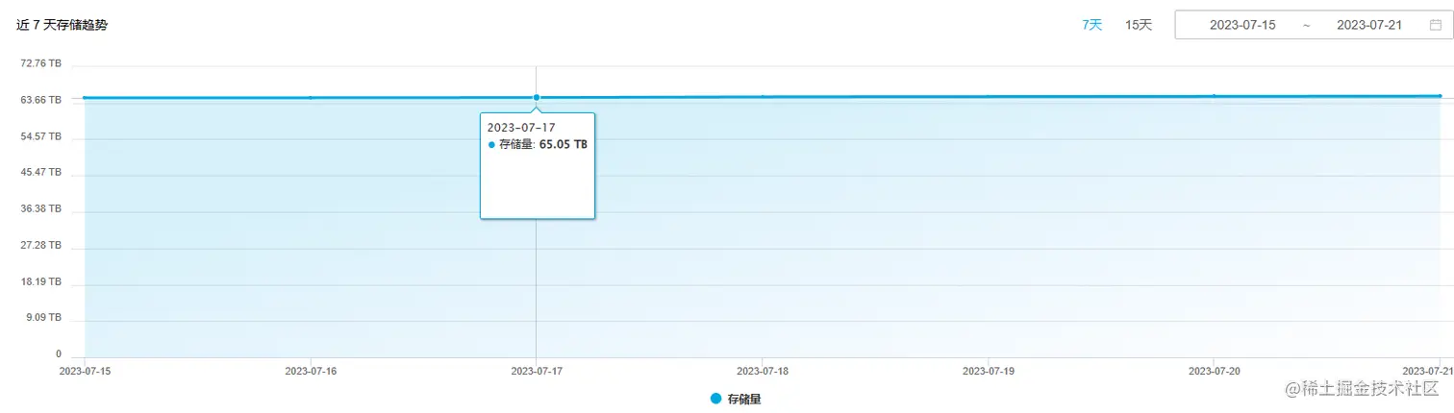1454x413 pixels.
Task: Click the start date field 2023-07-15
Action: [x=1242, y=25]
